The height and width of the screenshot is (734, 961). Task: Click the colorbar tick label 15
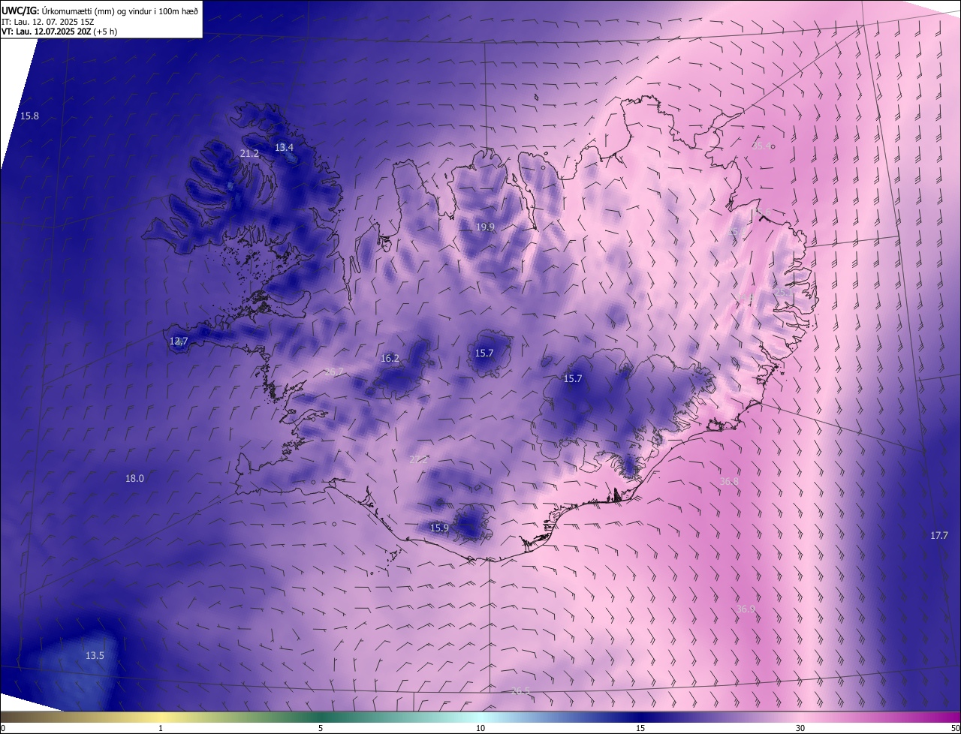point(640,728)
